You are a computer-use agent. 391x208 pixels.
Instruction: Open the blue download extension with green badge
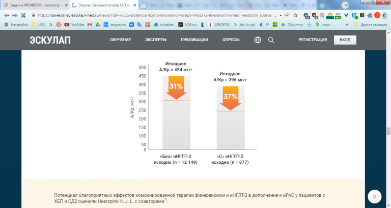pyautogui.click(x=354, y=16)
